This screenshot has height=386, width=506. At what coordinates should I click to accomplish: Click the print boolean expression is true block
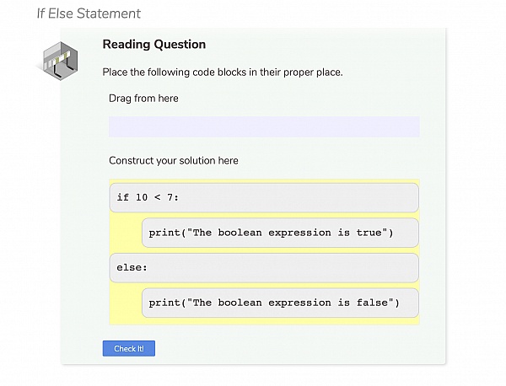tap(280, 233)
